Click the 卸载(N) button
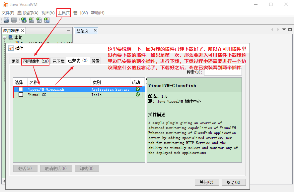This screenshot has height=192, width=294. coord(87,168)
